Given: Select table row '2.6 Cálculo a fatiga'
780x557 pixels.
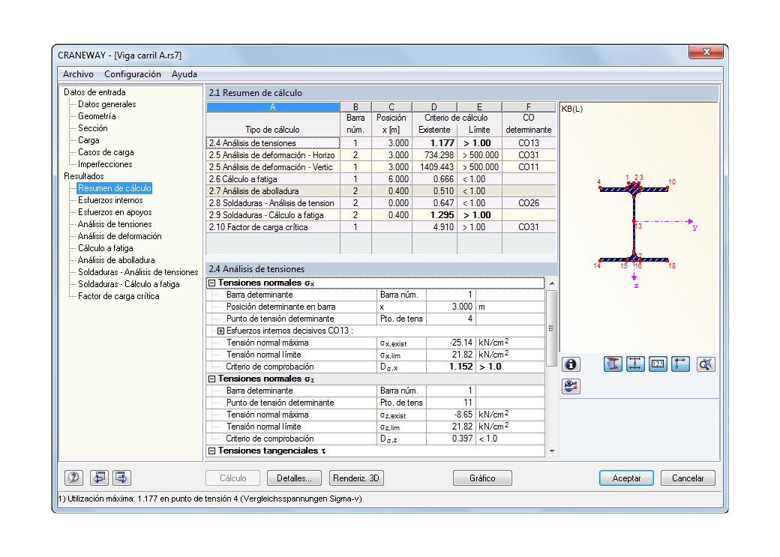Looking at the screenshot, I should [x=381, y=179].
